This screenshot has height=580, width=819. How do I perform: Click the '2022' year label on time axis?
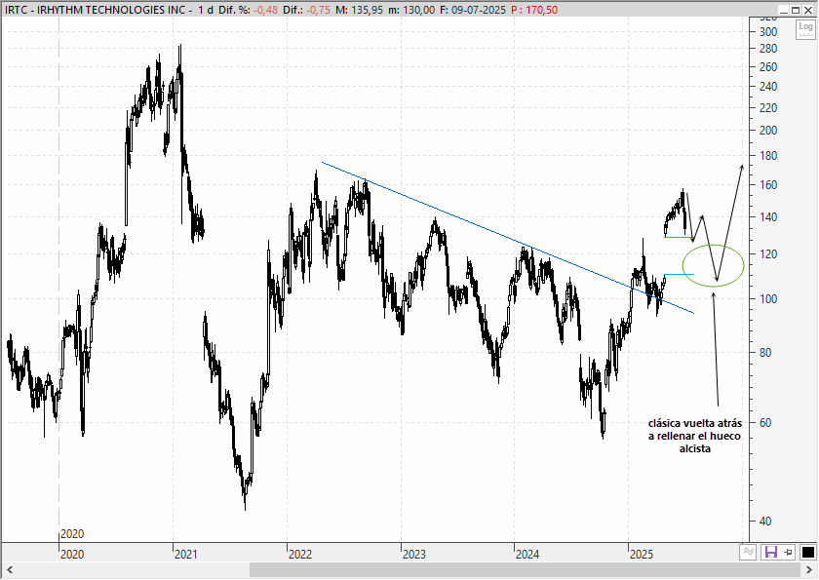[x=300, y=554]
